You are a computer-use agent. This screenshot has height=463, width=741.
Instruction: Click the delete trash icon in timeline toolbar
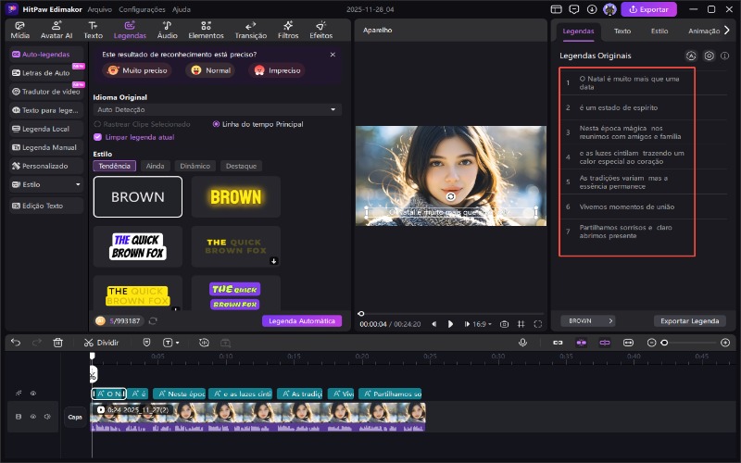pyautogui.click(x=57, y=343)
